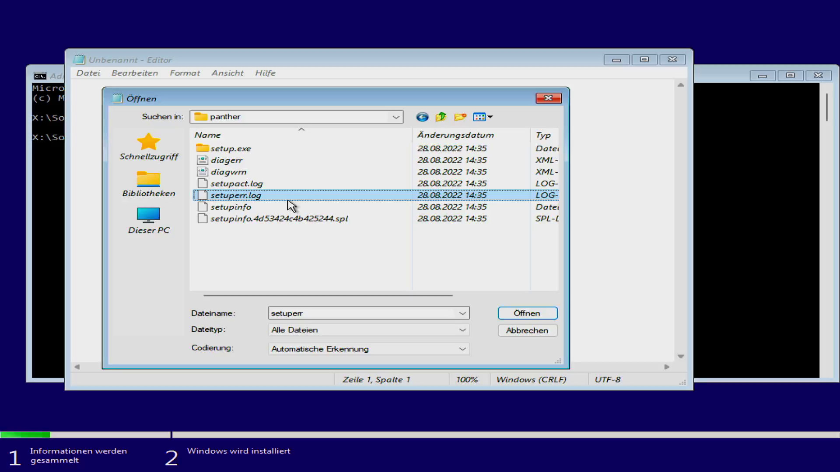The image size is (840, 472).
Task: Select Dieser PC in the places sidebar
Action: click(x=149, y=221)
